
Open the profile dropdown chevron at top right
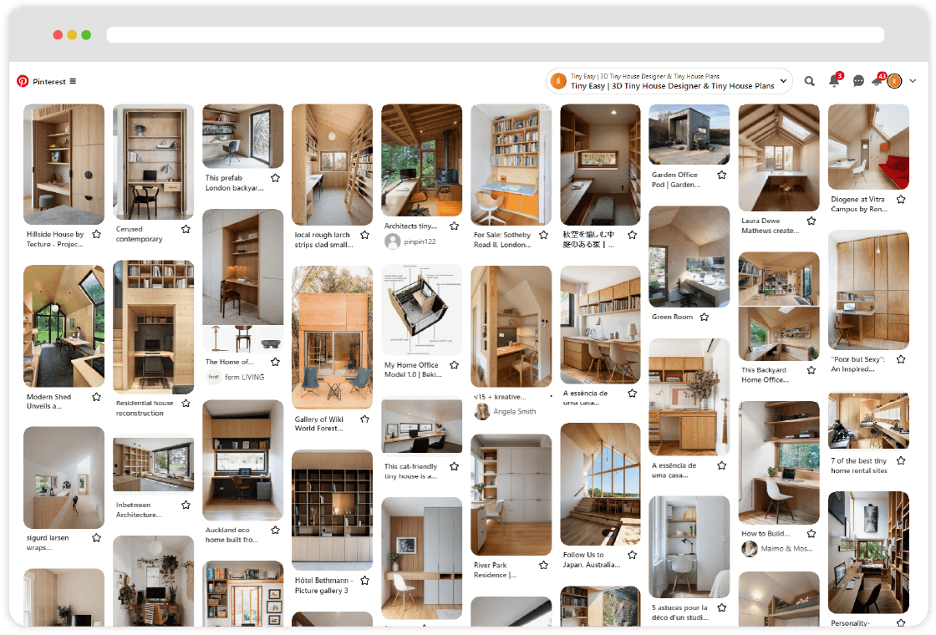point(913,81)
